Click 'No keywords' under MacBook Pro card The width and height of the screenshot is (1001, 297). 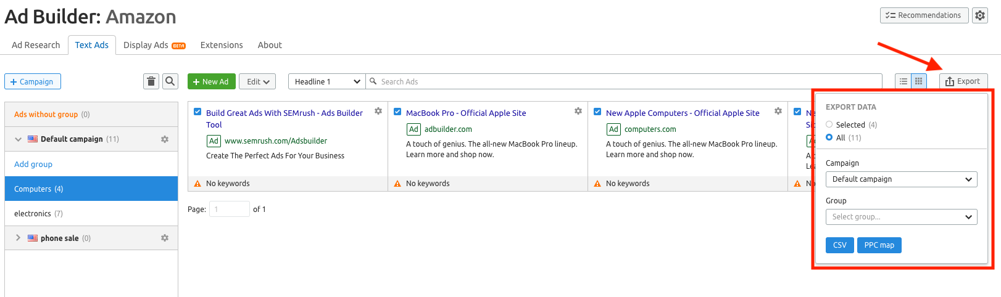428,184
